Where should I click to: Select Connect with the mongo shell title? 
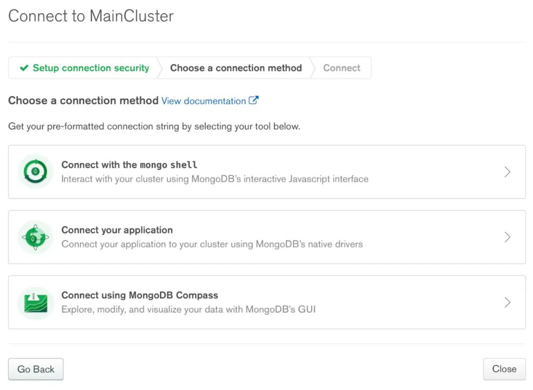pos(129,165)
